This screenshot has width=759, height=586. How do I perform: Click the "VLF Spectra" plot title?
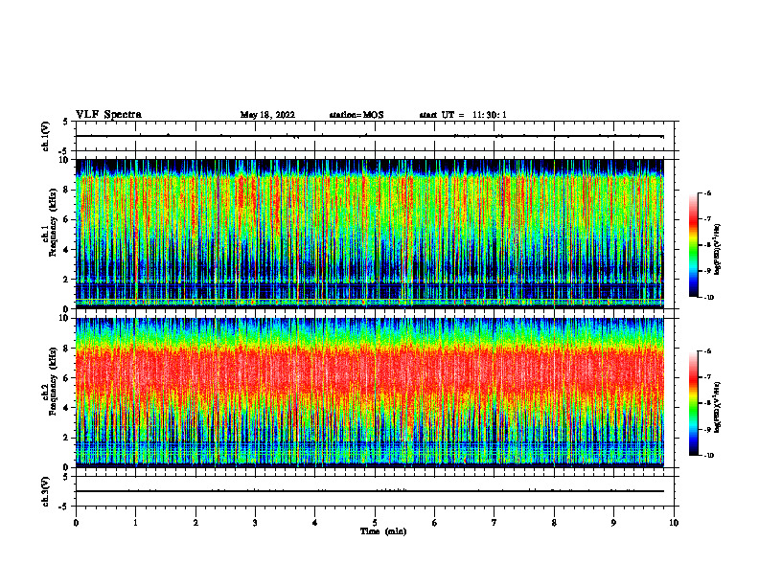pos(108,115)
